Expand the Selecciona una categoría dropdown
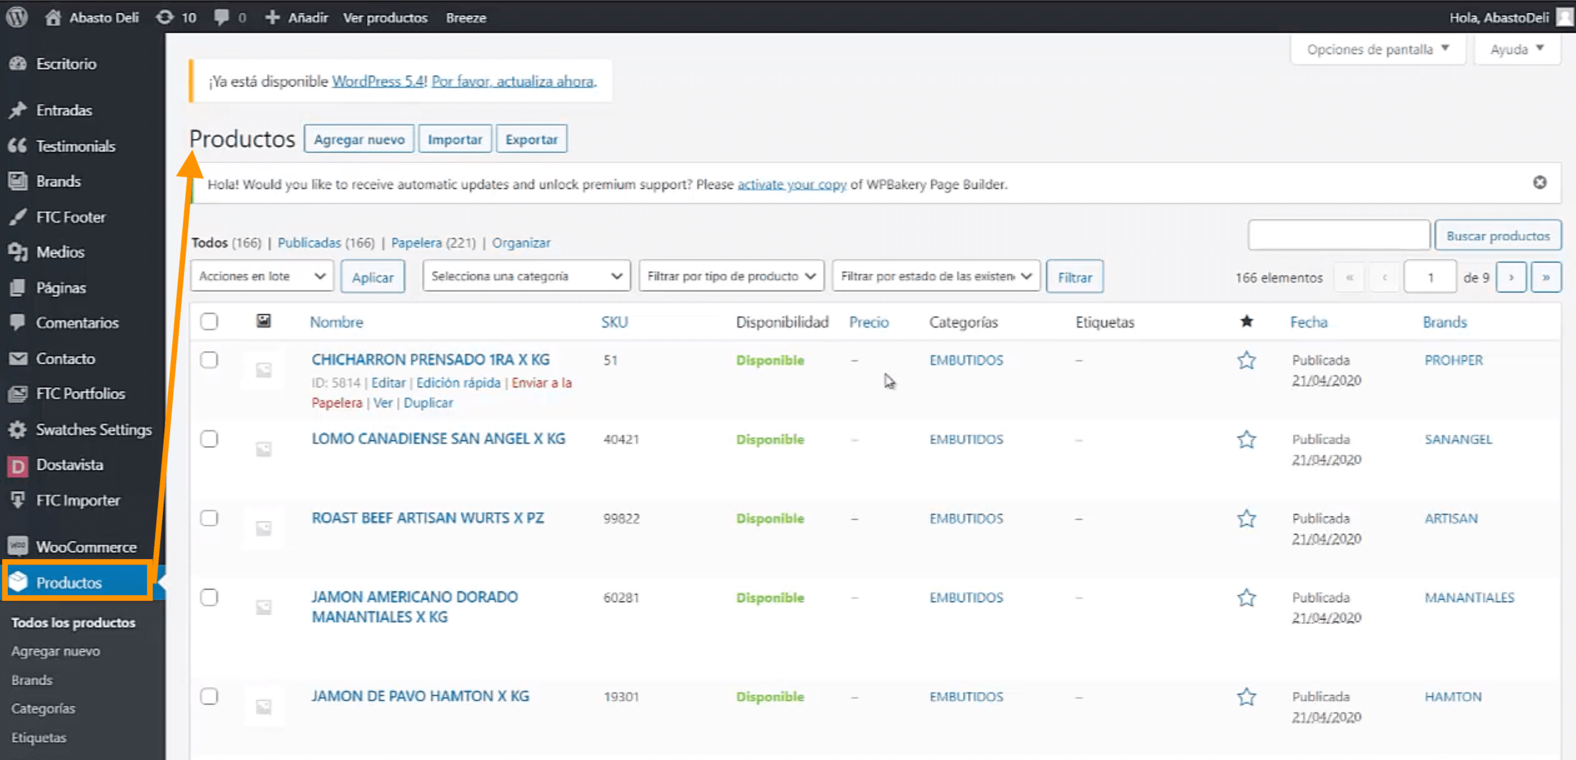 tap(526, 276)
